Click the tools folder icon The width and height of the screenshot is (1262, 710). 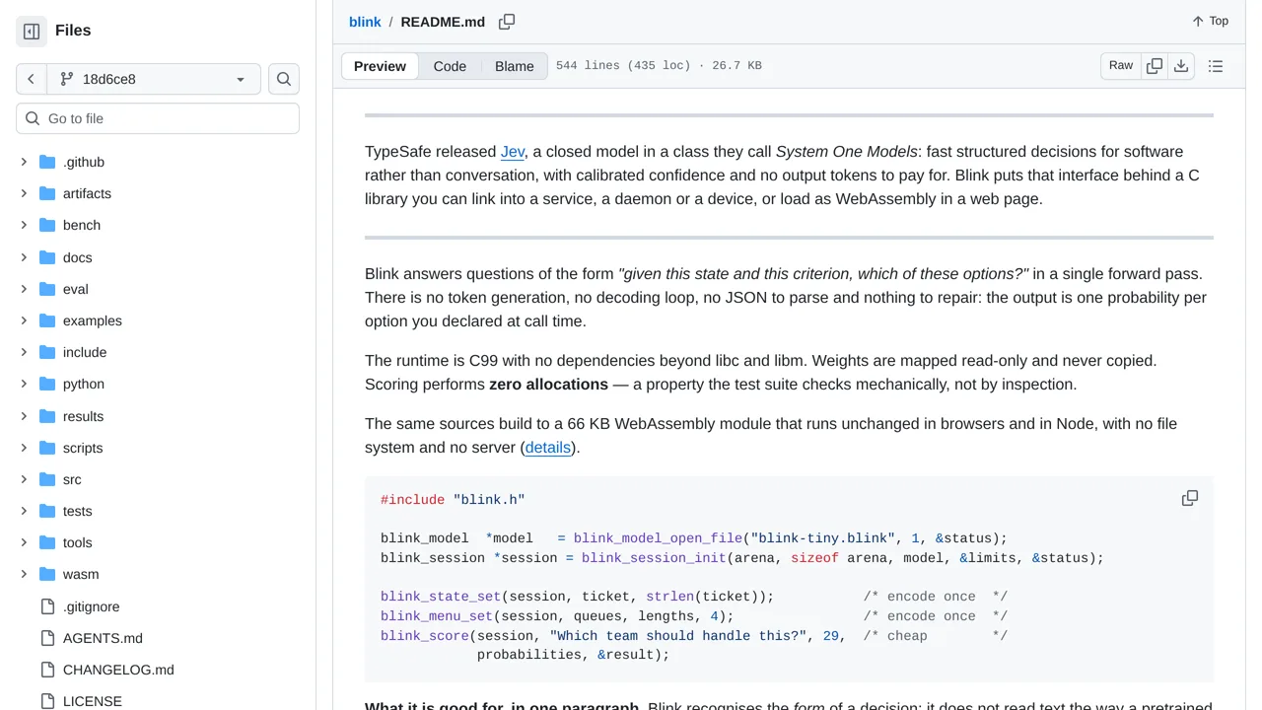pos(47,542)
